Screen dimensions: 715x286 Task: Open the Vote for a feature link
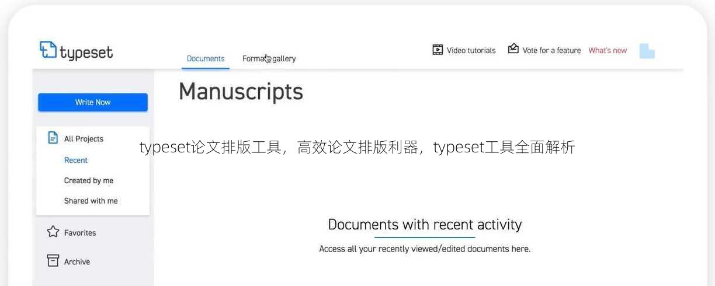click(x=551, y=51)
